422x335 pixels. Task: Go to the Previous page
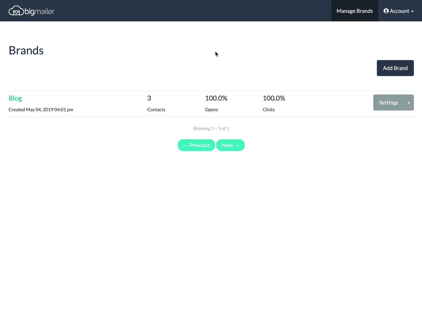196,145
